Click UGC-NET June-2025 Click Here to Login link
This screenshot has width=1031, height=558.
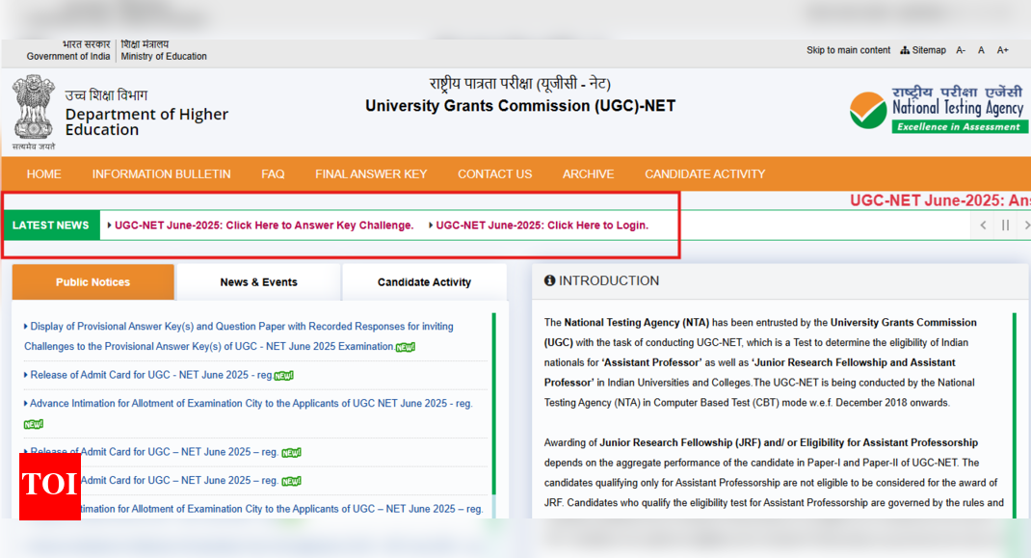[x=542, y=226]
